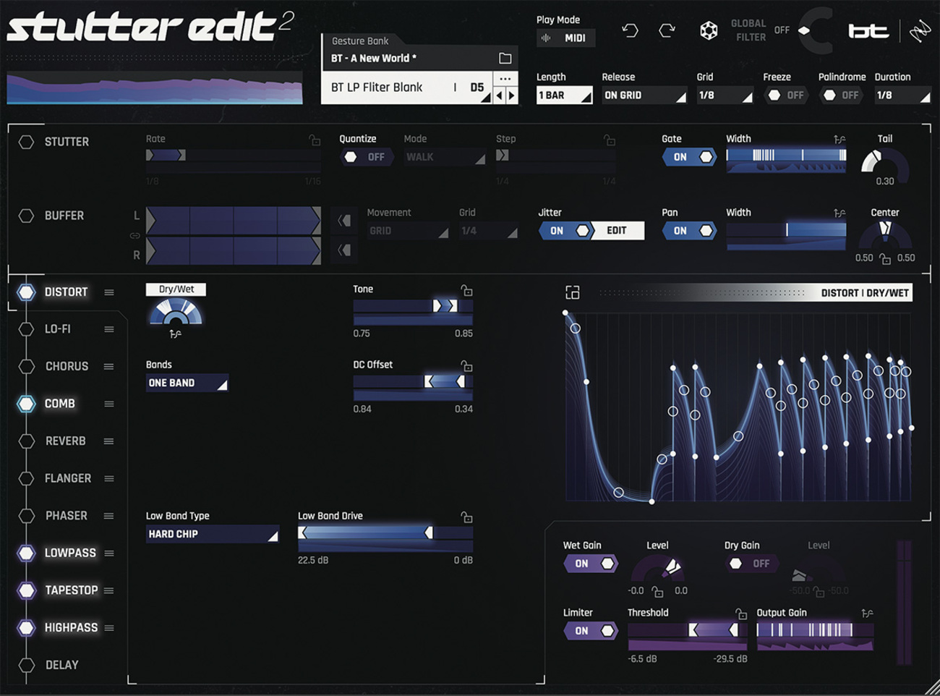Open the Duration 1/8 dropdown
940x696 pixels.
(902, 96)
